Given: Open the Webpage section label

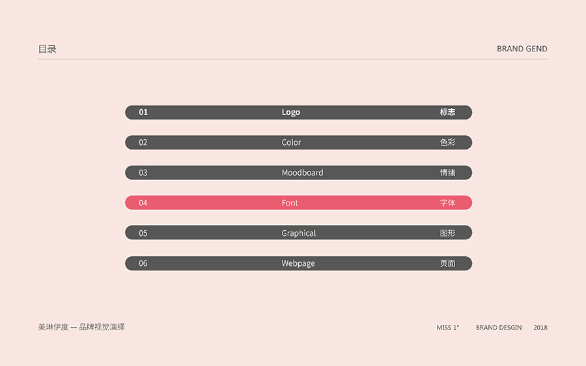Looking at the screenshot, I should point(298,263).
